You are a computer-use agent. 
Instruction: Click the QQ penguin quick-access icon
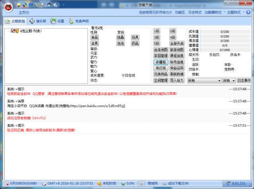click(x=49, y=5)
